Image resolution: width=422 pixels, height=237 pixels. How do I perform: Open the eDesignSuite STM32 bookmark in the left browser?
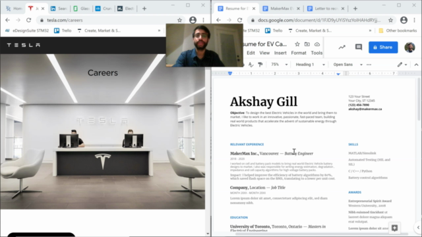point(27,31)
